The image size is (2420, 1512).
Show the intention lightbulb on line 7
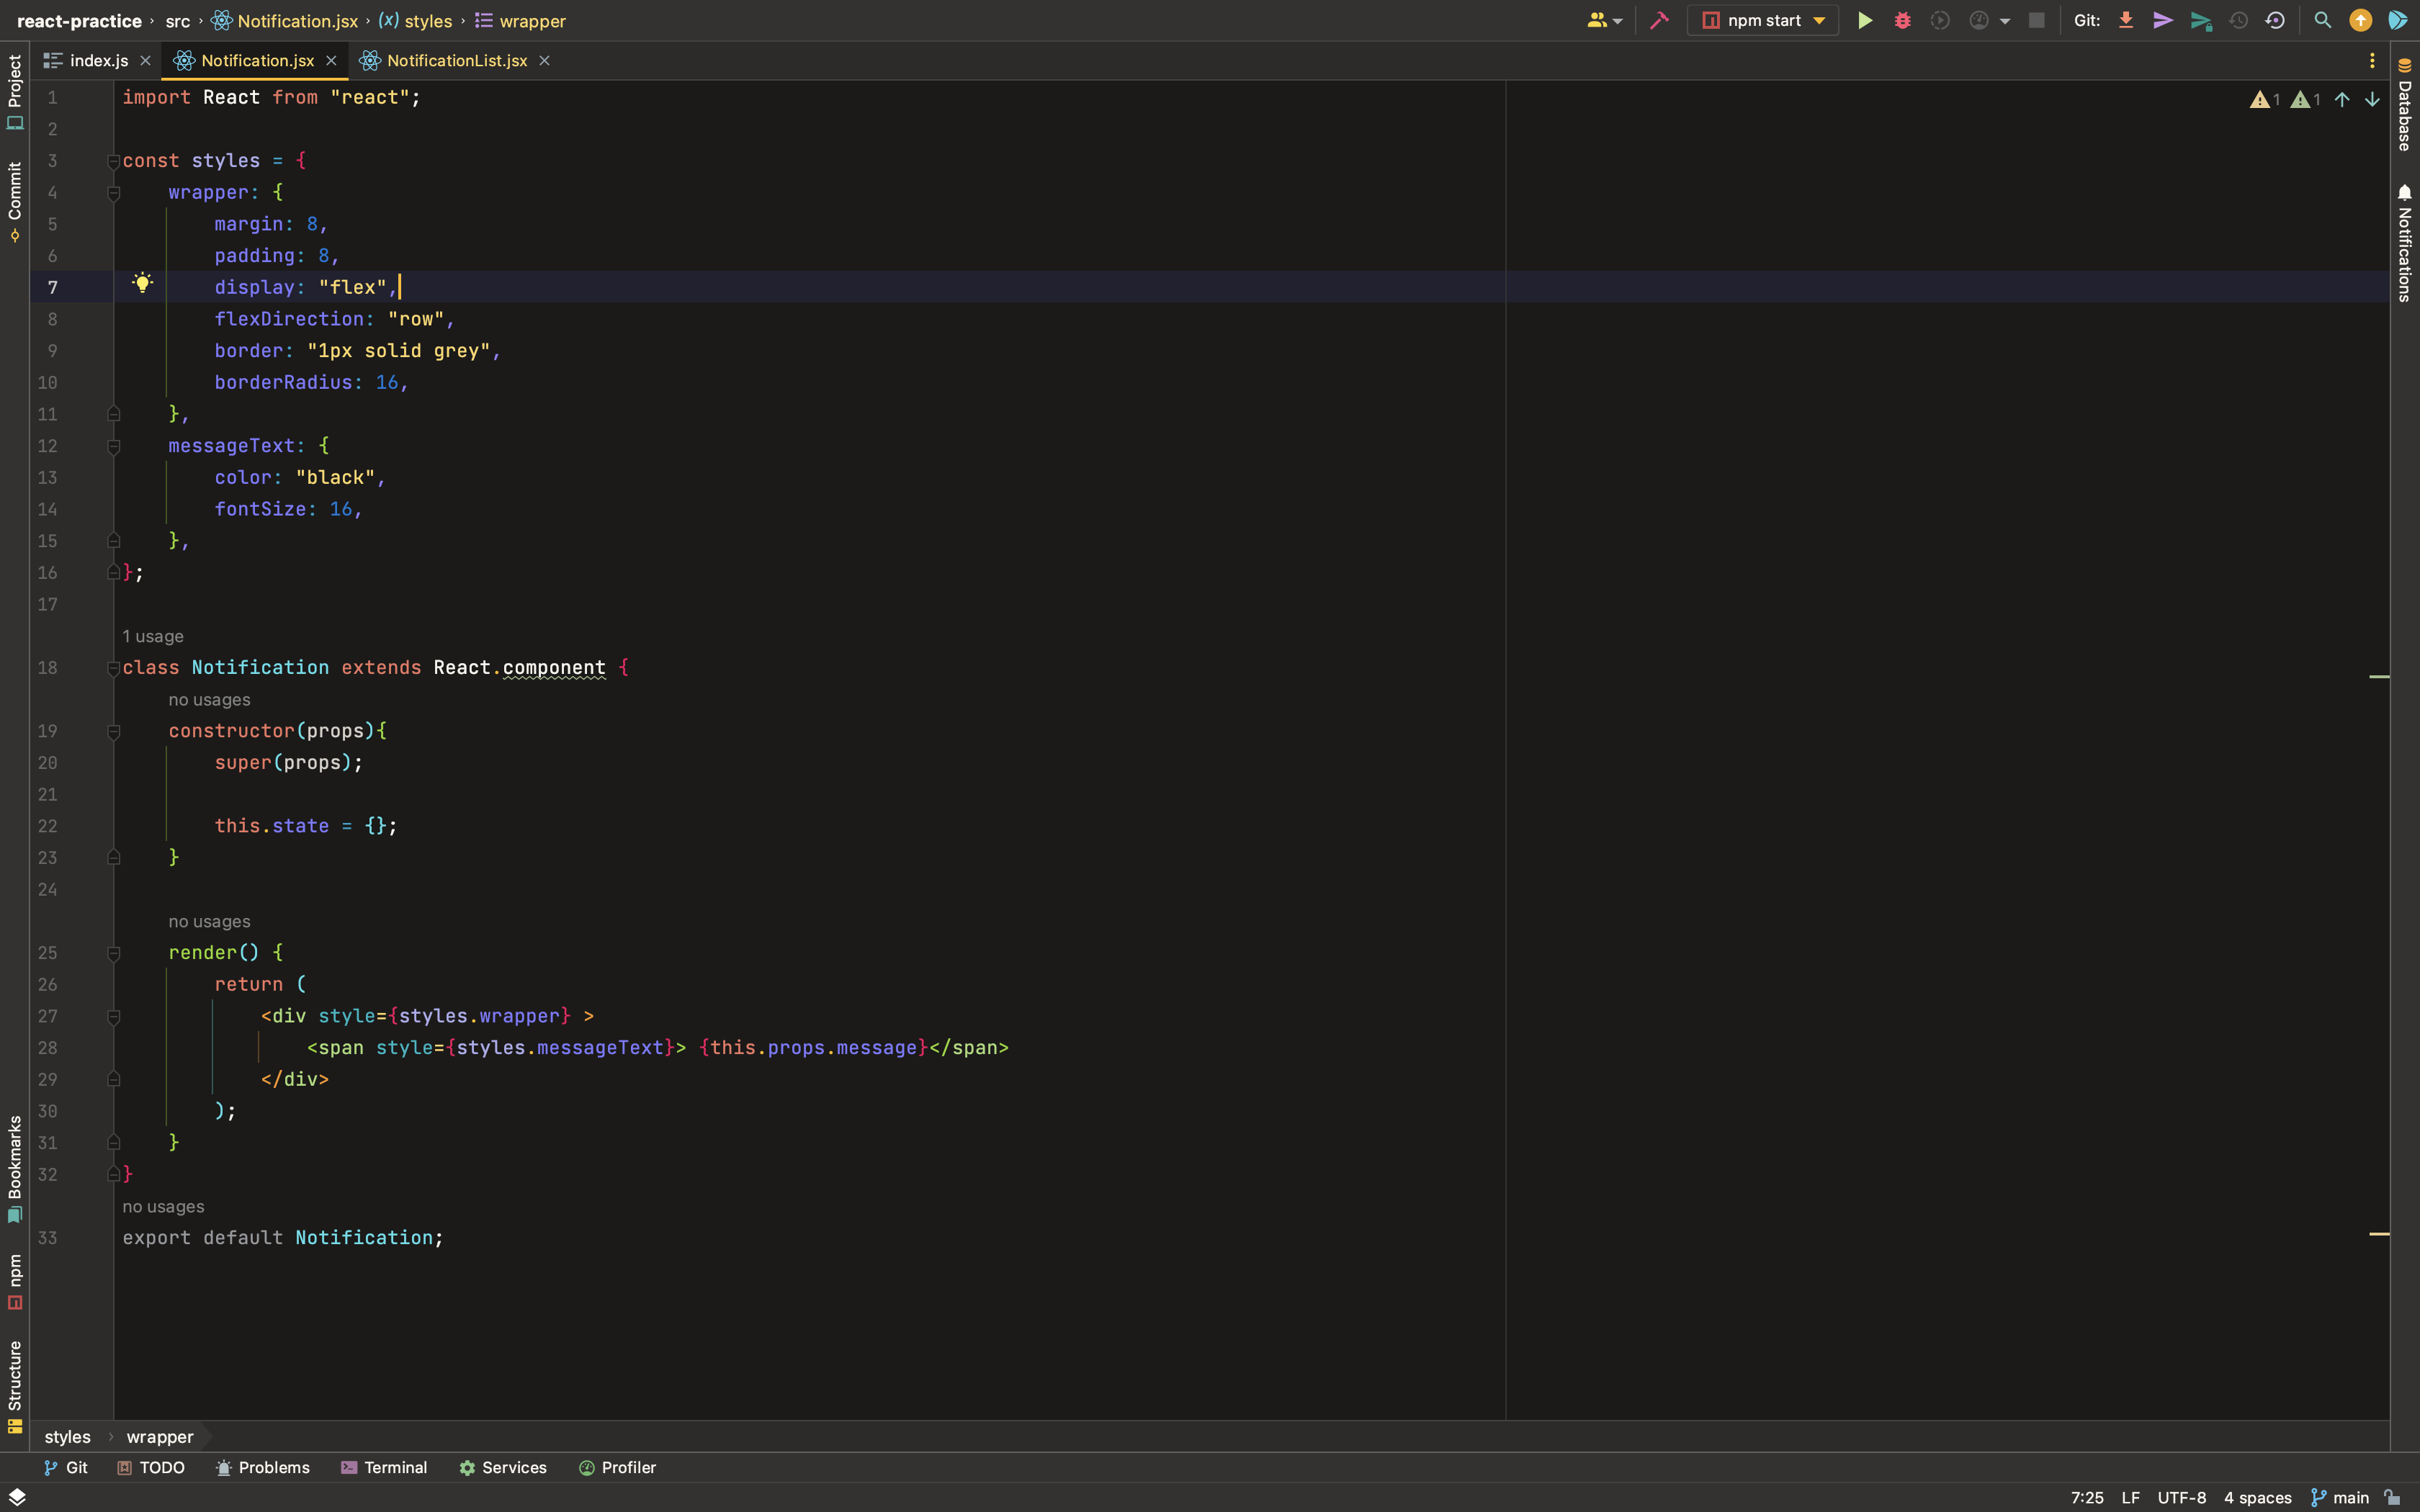(x=143, y=283)
